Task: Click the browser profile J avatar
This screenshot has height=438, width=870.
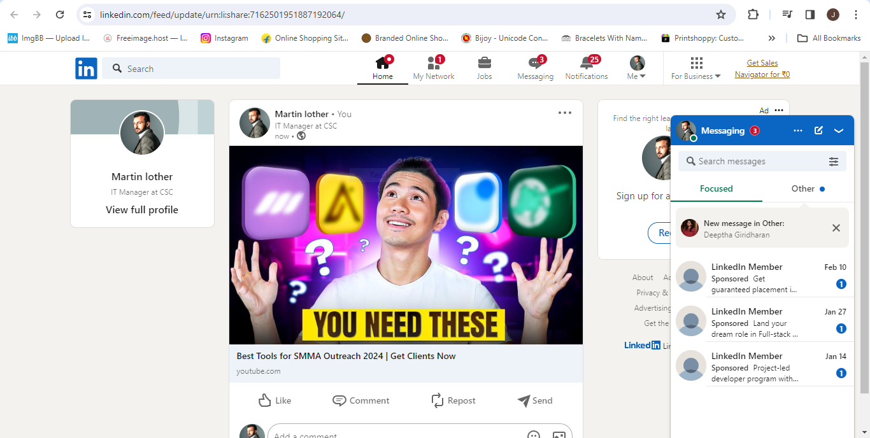Action: pyautogui.click(x=833, y=15)
